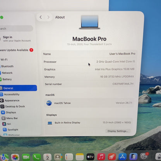Open the Apple TV app
Image resolution: width=161 pixels, height=161 pixels.
click(90, 157)
